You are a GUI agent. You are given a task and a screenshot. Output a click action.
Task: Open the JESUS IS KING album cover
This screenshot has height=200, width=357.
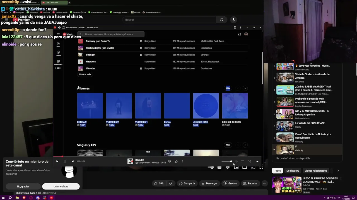coord(206,106)
